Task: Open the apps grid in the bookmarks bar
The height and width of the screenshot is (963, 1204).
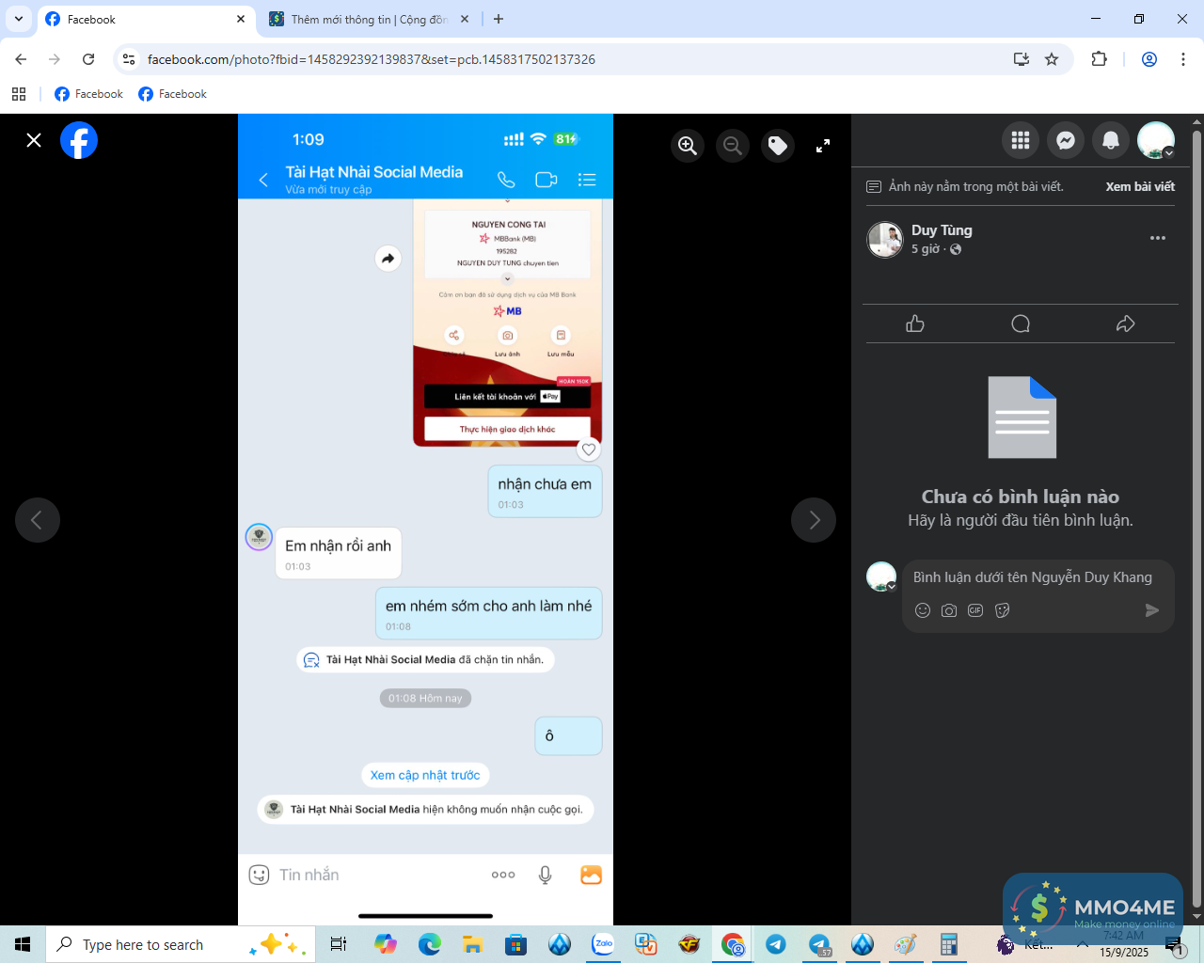Action: (x=19, y=94)
